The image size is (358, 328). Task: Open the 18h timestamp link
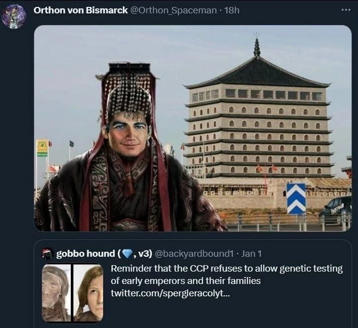(x=231, y=10)
